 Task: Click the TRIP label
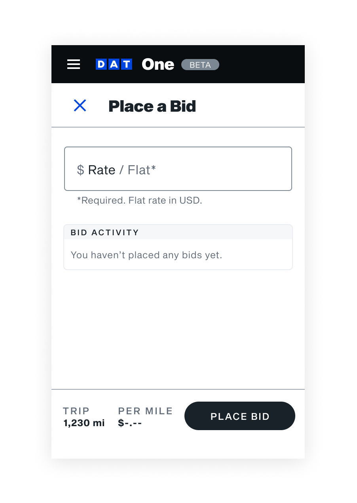[x=76, y=411]
